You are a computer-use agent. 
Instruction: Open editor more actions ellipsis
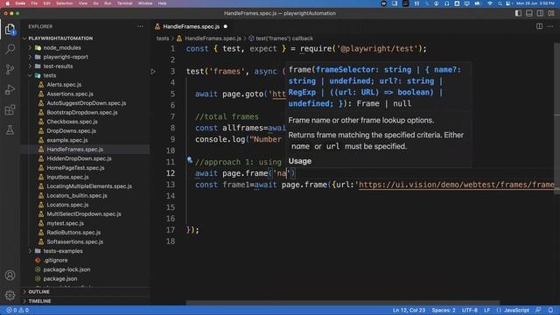550,26
